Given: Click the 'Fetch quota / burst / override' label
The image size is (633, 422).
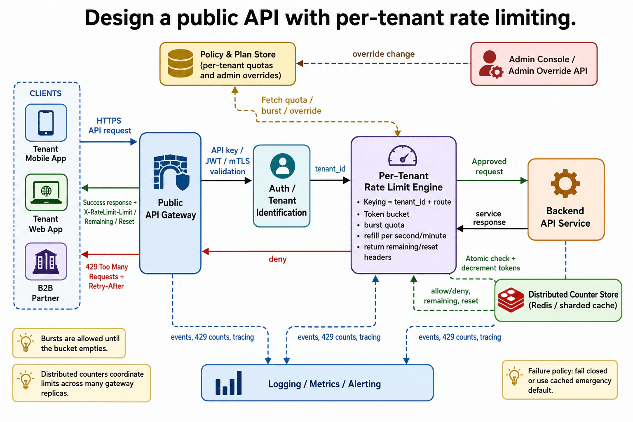Looking at the screenshot, I should point(291,105).
